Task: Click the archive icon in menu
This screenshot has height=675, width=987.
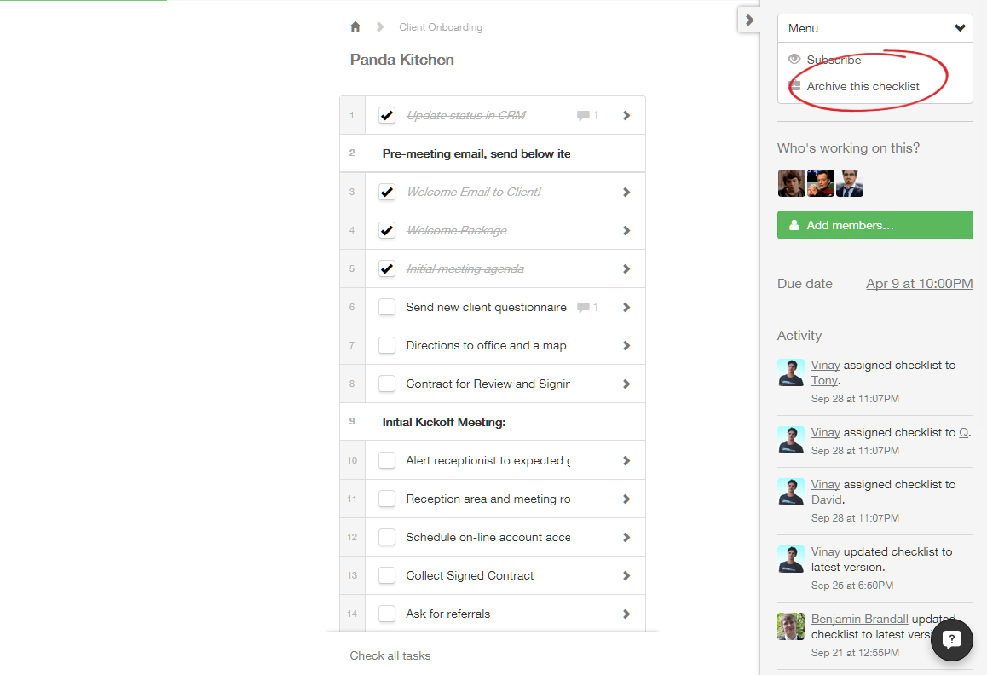Action: (794, 86)
